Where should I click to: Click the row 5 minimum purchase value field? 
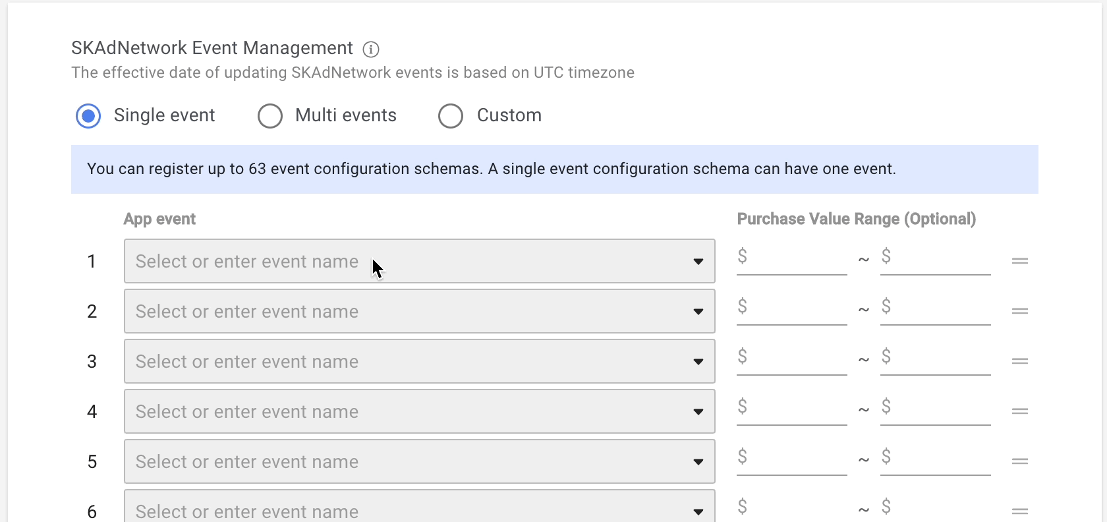[x=792, y=459]
